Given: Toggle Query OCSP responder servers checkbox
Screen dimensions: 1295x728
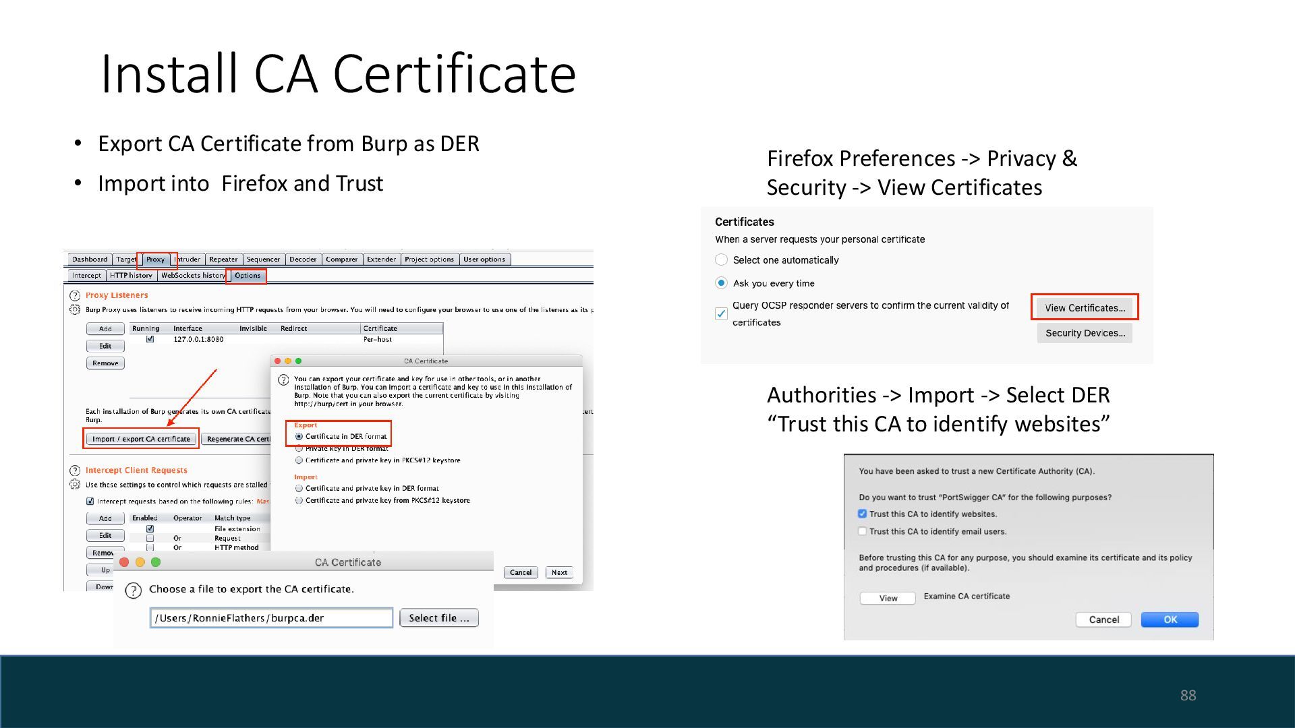Looking at the screenshot, I should [721, 313].
